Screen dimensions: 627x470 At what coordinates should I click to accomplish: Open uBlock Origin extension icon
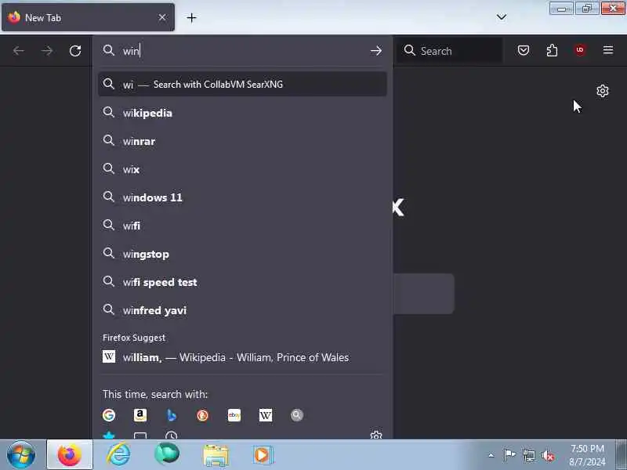coord(580,50)
